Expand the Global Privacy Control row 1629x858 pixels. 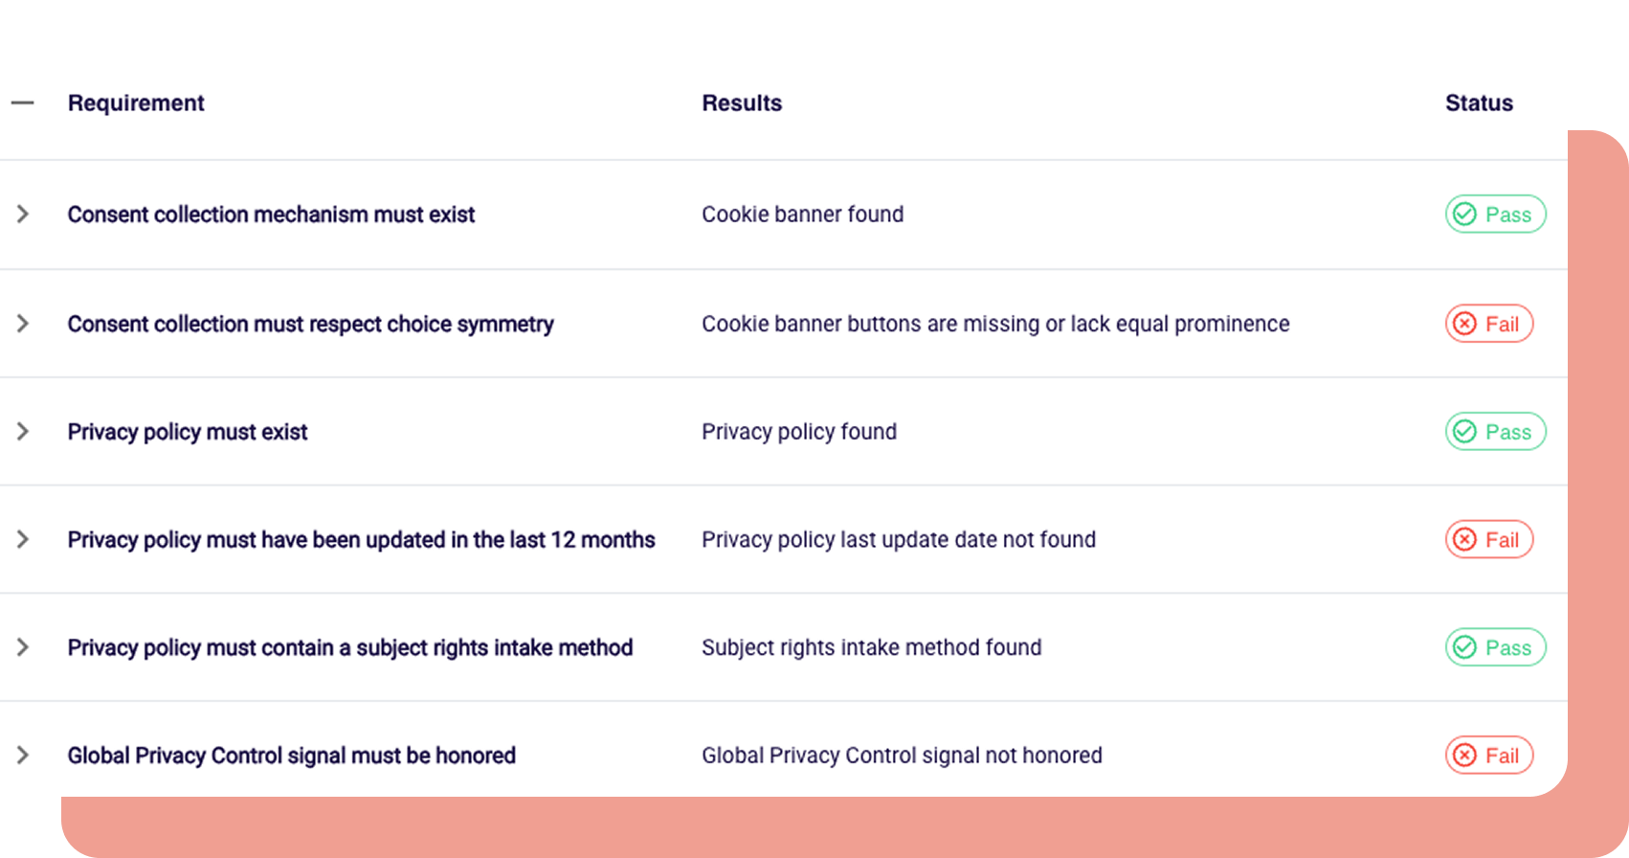[23, 756]
